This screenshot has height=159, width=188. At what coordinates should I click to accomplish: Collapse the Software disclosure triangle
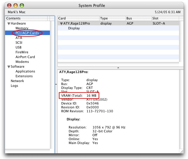click(9, 67)
